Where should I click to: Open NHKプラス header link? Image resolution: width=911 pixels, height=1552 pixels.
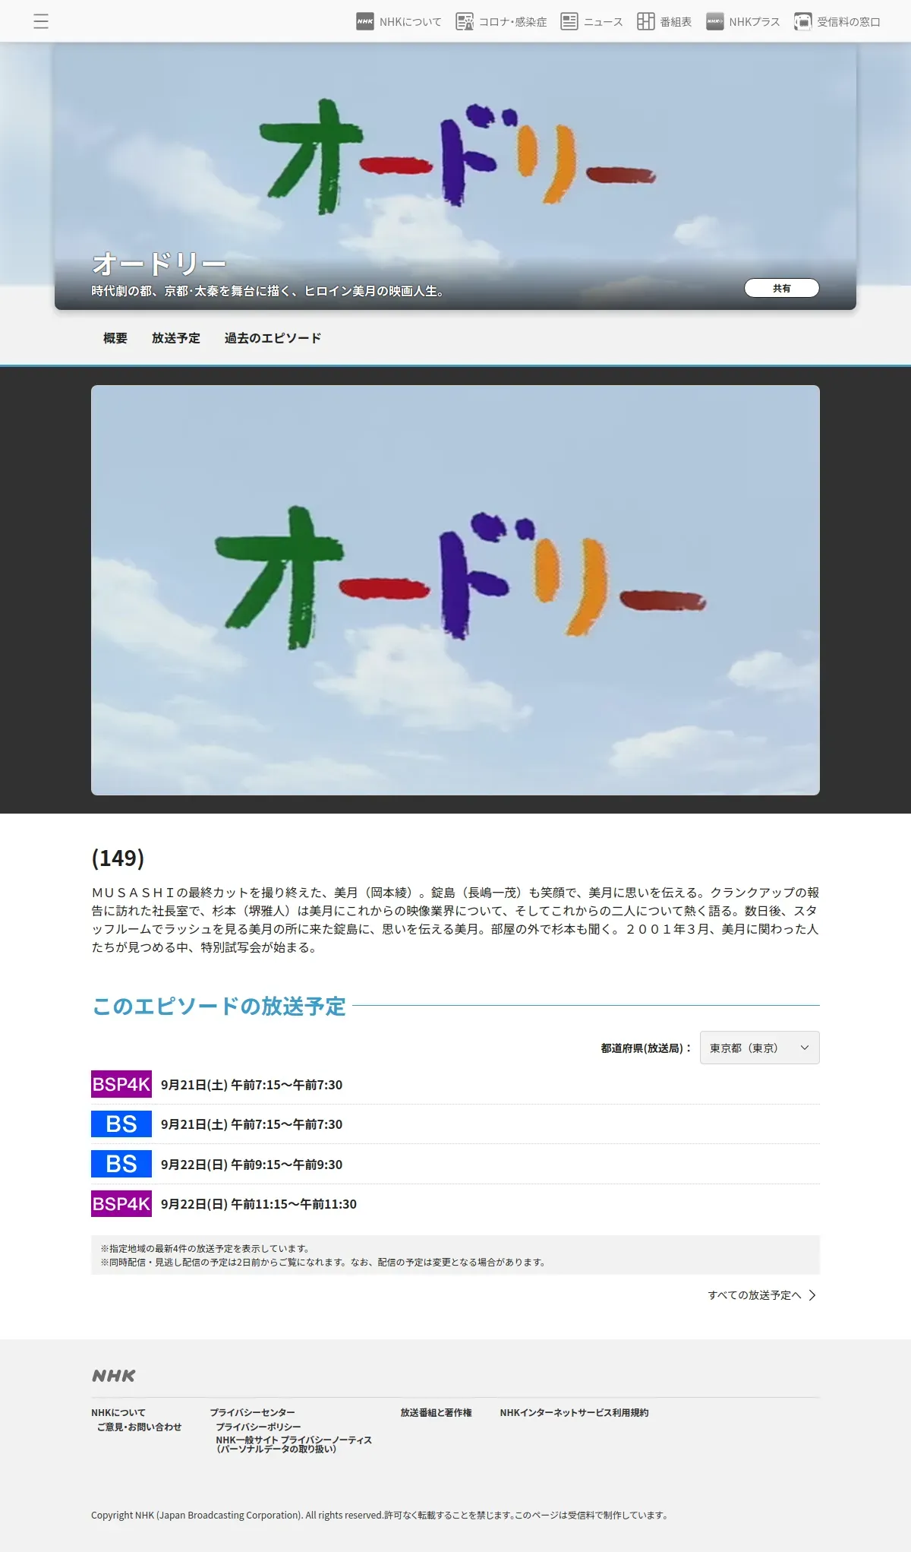(x=755, y=22)
